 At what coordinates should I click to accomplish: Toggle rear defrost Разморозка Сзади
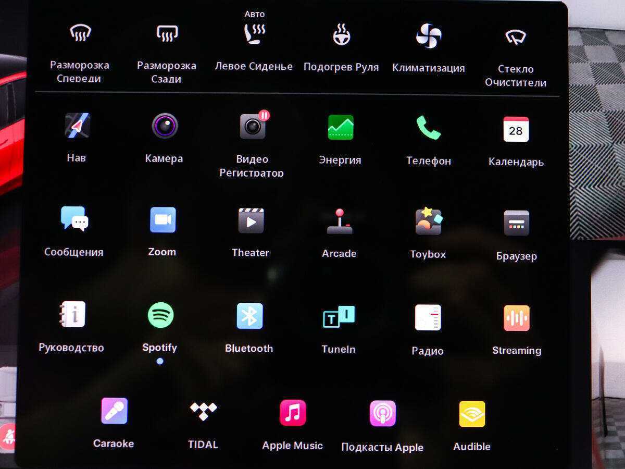[x=167, y=34]
